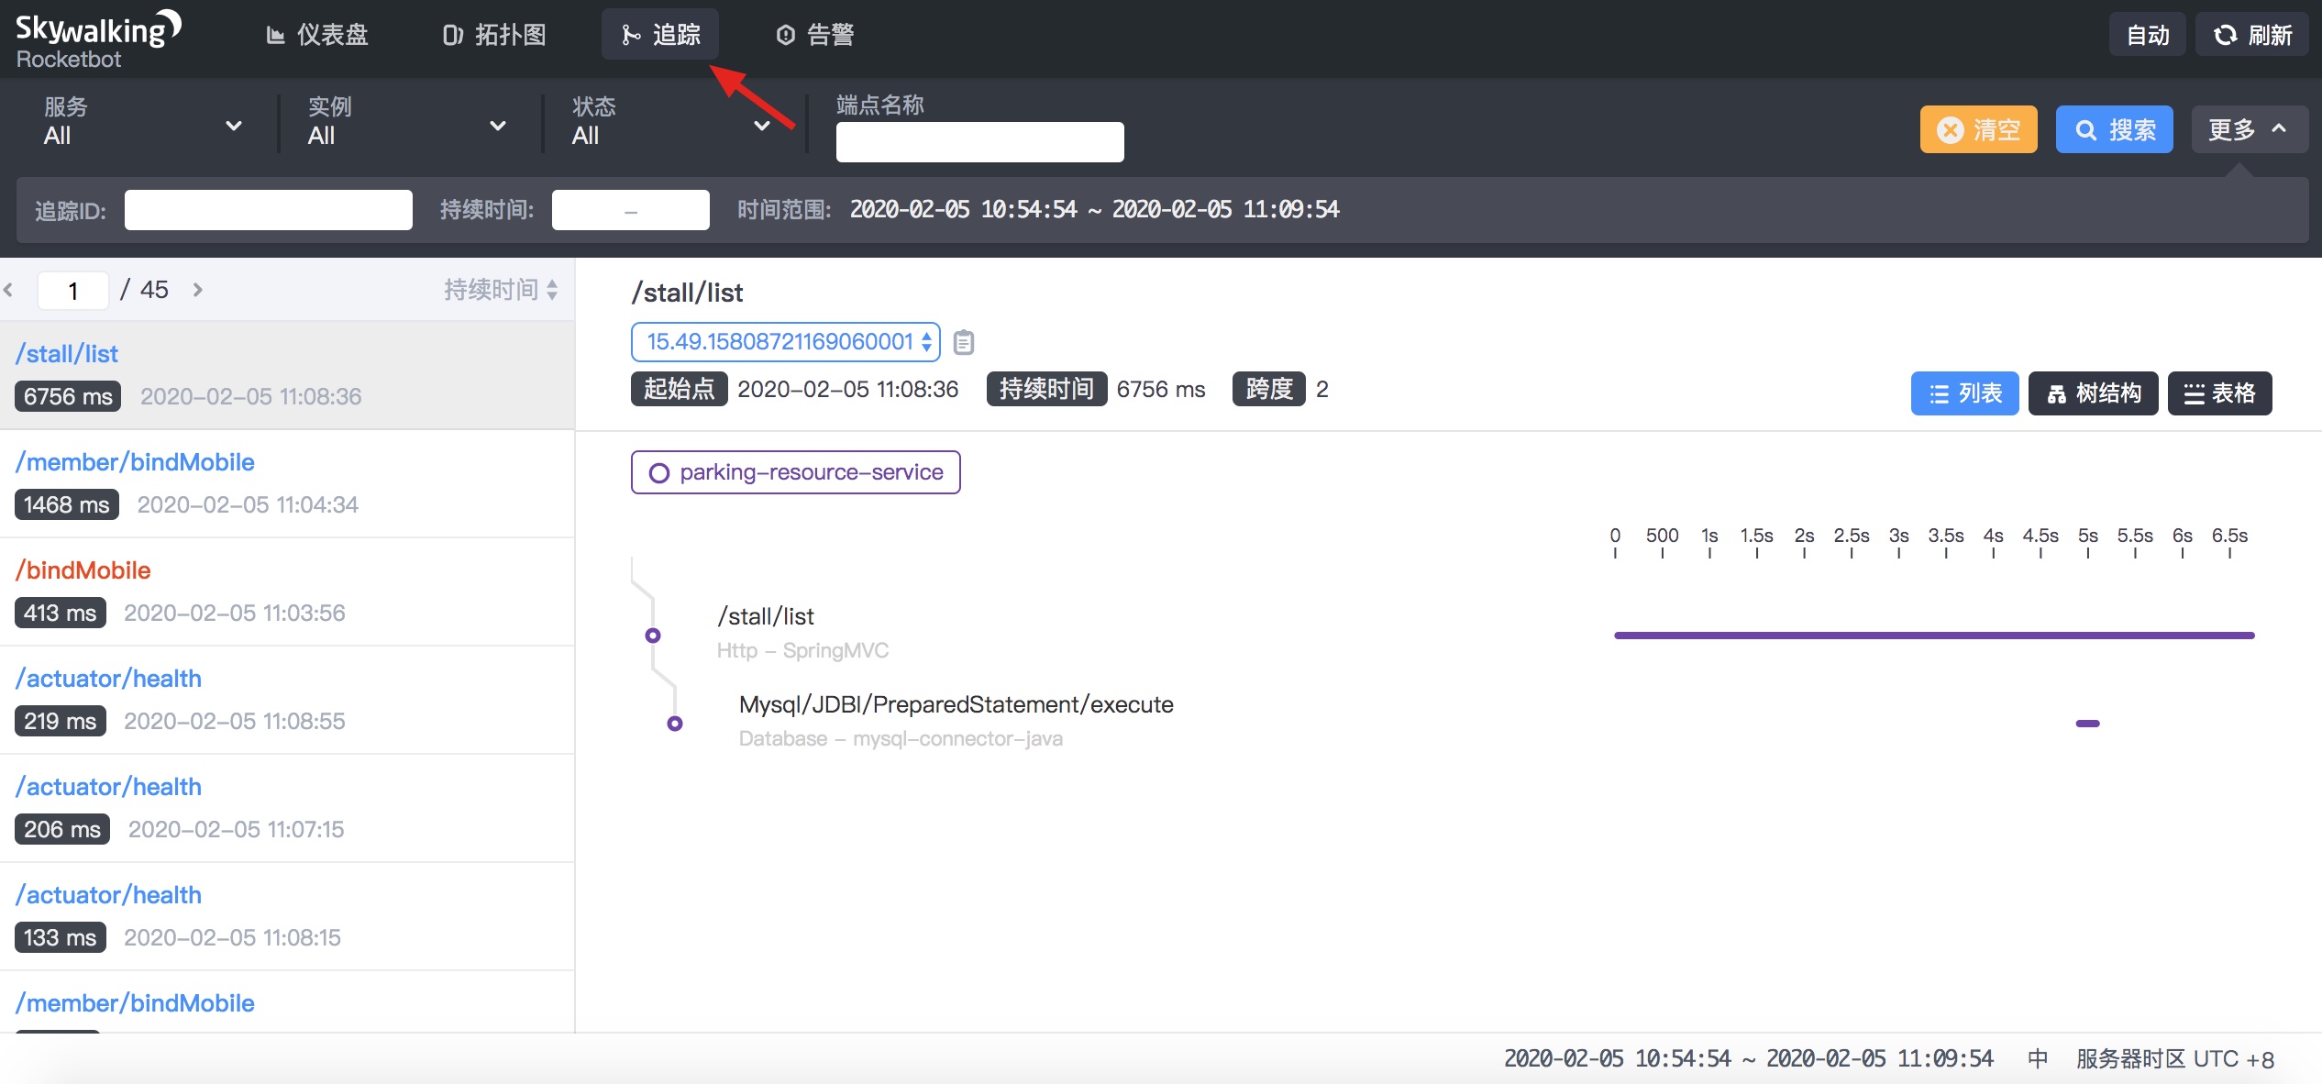2322x1084 pixels.
Task: Click the purple /stall/list duration bar
Action: click(x=1933, y=635)
